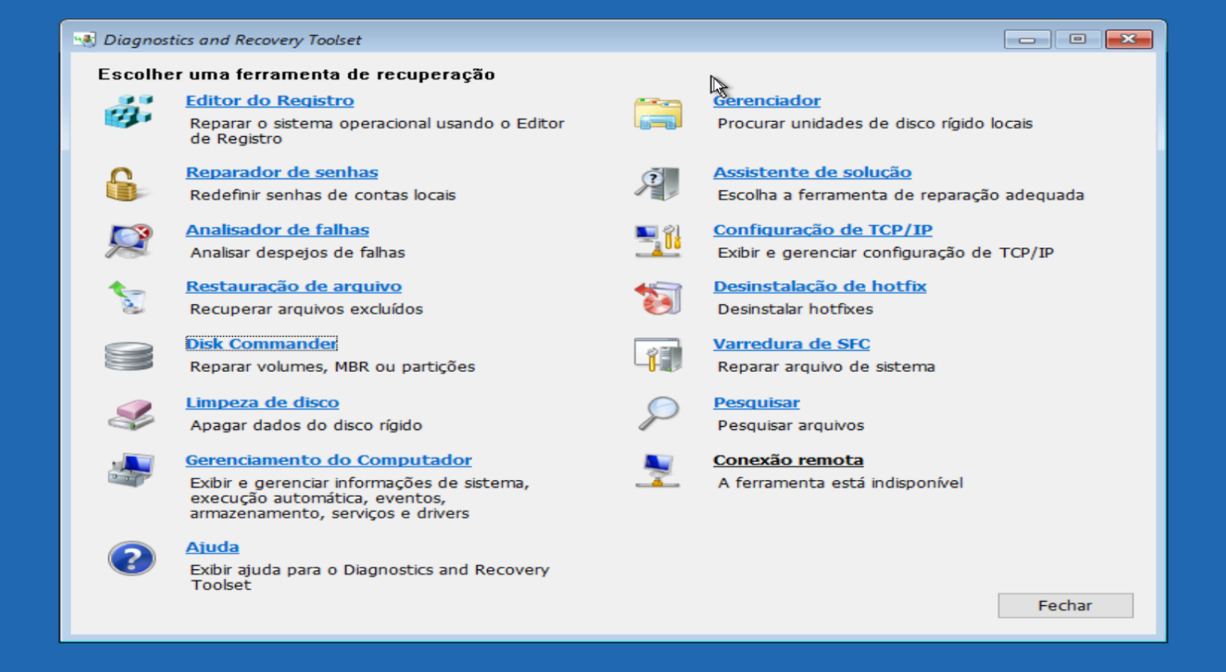Screen dimensions: 1226x672
Task: Click the Gerenciamento do Computador toolbox icon
Action: click(x=131, y=470)
